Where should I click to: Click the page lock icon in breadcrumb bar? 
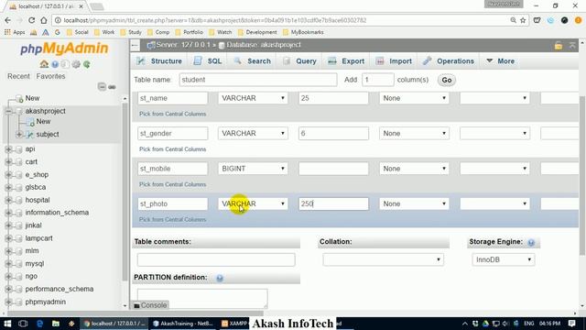point(559,46)
